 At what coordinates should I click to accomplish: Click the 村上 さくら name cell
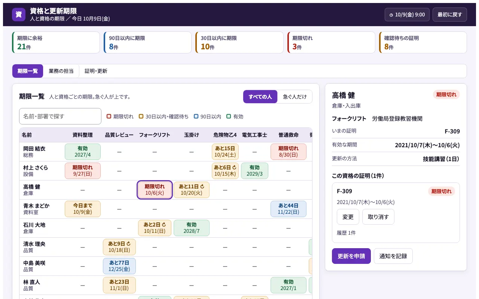[x=42, y=171]
